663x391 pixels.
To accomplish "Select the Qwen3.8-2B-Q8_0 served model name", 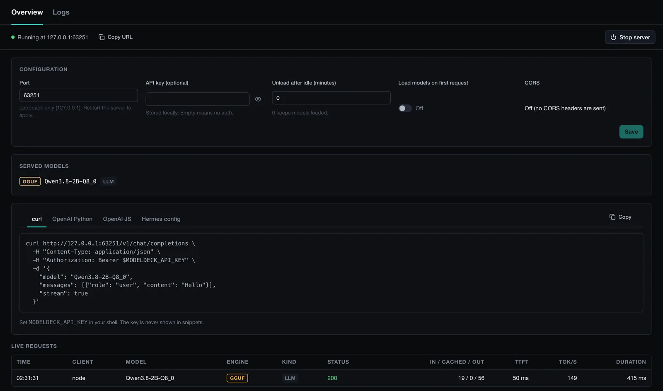I will 70,181.
